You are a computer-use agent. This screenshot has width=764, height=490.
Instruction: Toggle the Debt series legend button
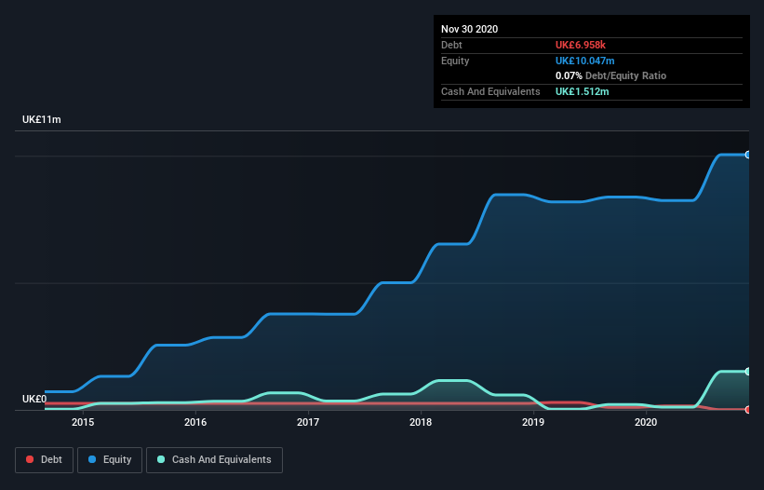[x=45, y=460]
